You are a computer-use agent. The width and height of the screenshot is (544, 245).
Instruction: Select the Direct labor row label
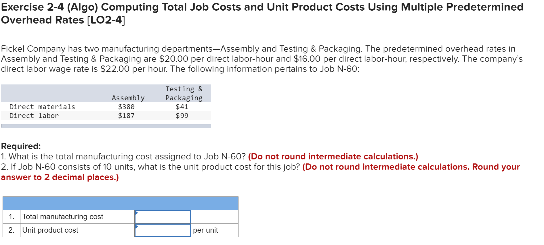(33, 115)
